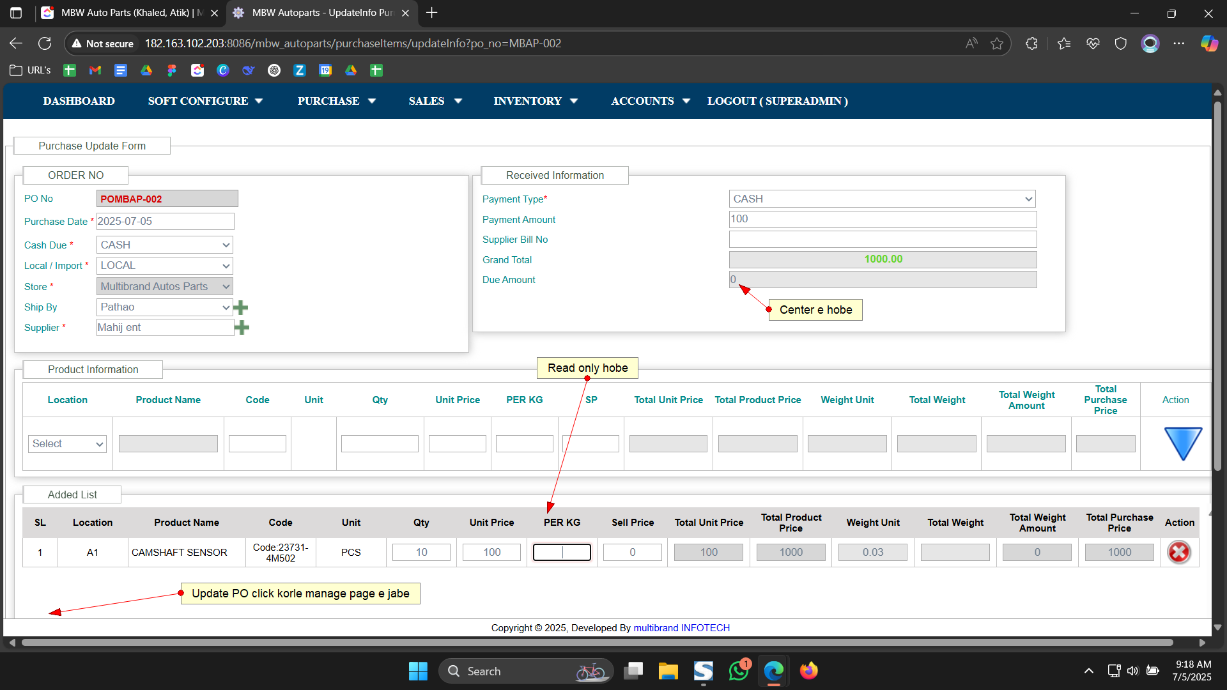Viewport: 1227px width, 690px height.
Task: Open the Location Select dropdown
Action: coord(67,444)
